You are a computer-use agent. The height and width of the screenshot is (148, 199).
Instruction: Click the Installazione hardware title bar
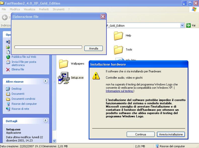(x=139, y=64)
